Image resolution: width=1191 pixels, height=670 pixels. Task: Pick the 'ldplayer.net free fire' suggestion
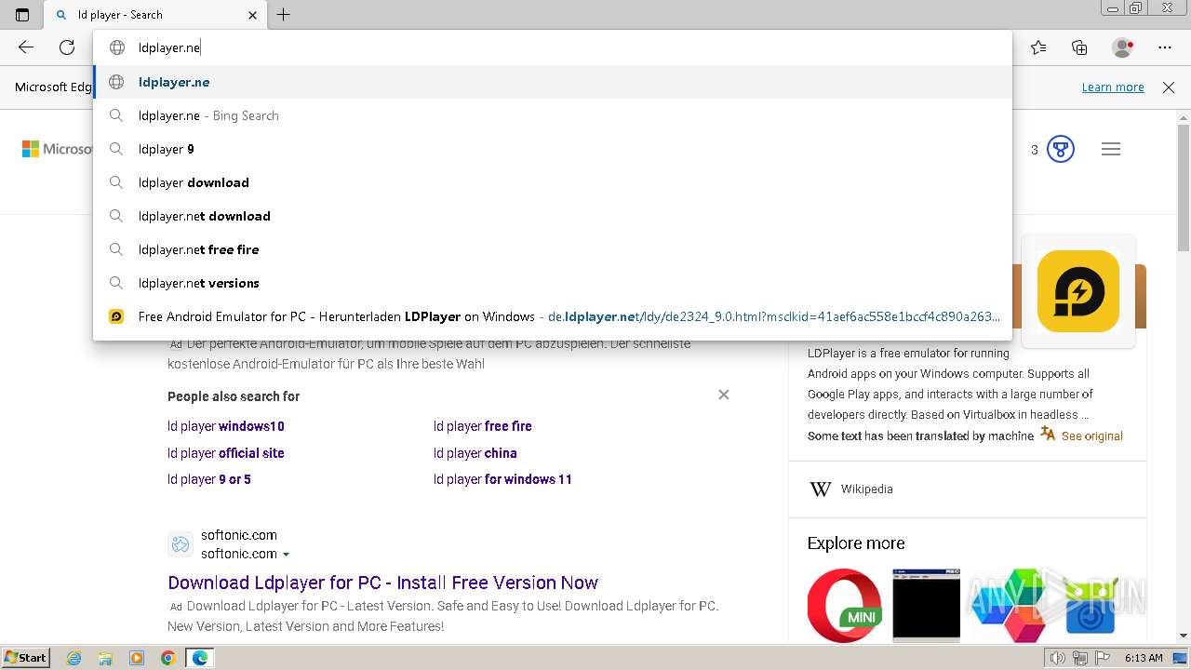click(553, 249)
